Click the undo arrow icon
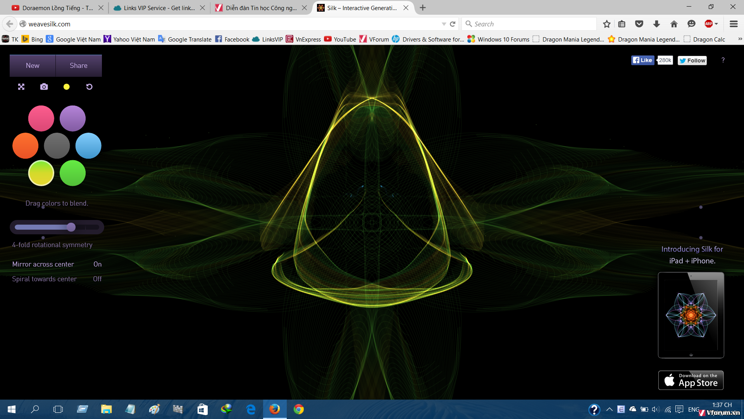The image size is (744, 419). coord(89,87)
